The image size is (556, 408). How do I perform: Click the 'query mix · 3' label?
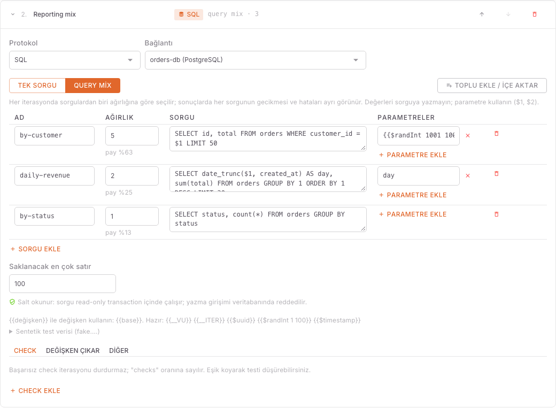233,14
